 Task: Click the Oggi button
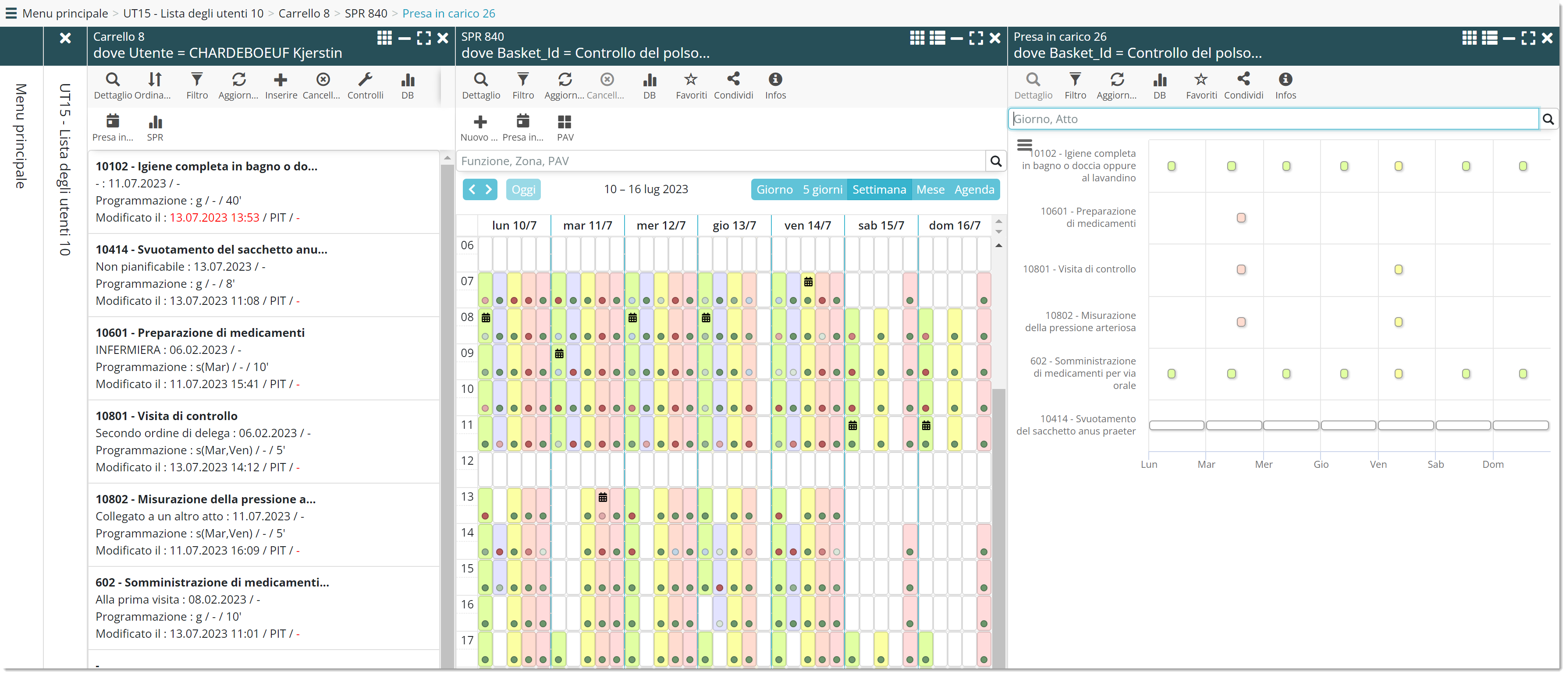tap(523, 190)
